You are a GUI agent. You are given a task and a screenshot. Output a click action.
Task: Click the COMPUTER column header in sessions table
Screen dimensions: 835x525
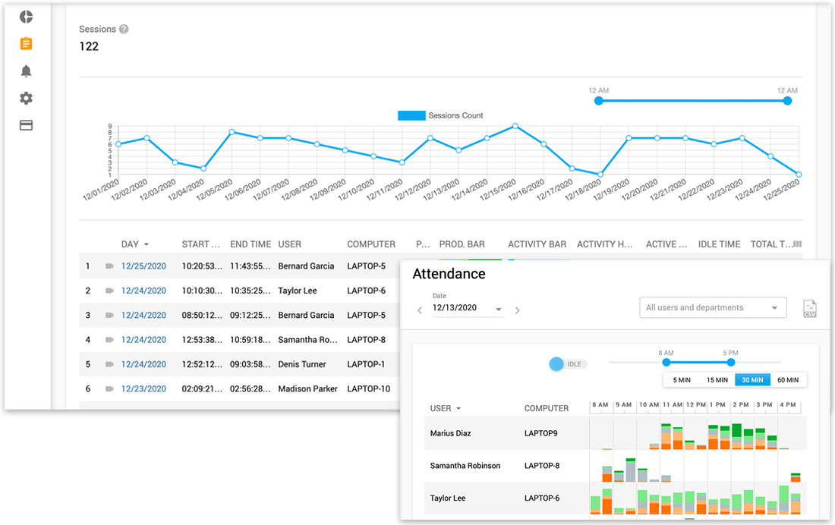(371, 244)
